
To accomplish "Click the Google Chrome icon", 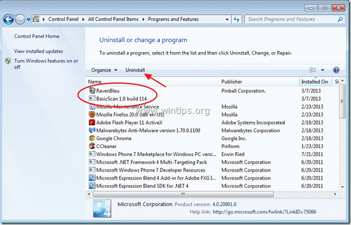I will [x=92, y=138].
